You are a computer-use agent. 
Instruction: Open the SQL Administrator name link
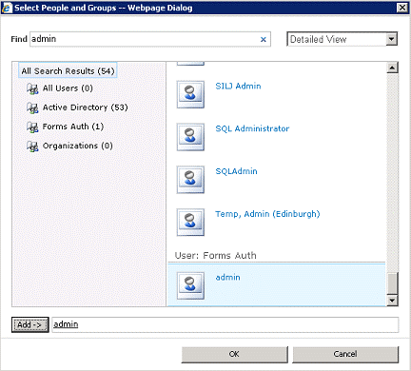[252, 128]
